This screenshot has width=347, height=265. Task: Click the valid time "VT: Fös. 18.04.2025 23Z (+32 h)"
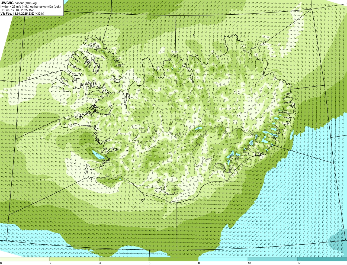(x=23, y=14)
